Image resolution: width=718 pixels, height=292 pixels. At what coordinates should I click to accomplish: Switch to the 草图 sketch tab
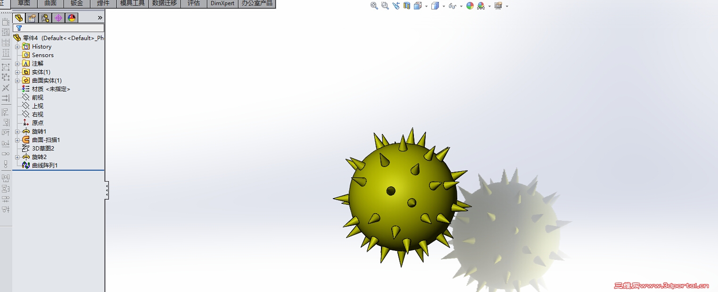[24, 4]
